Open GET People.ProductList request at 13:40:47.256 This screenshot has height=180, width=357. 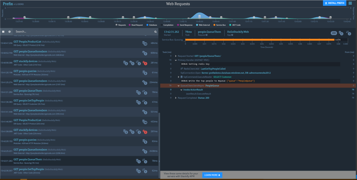point(79,43)
